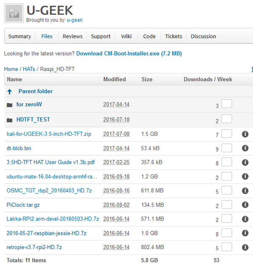This screenshot has width=253, height=270.
Task: Click the U-GEEK project logo icon
Action: click(14, 13)
